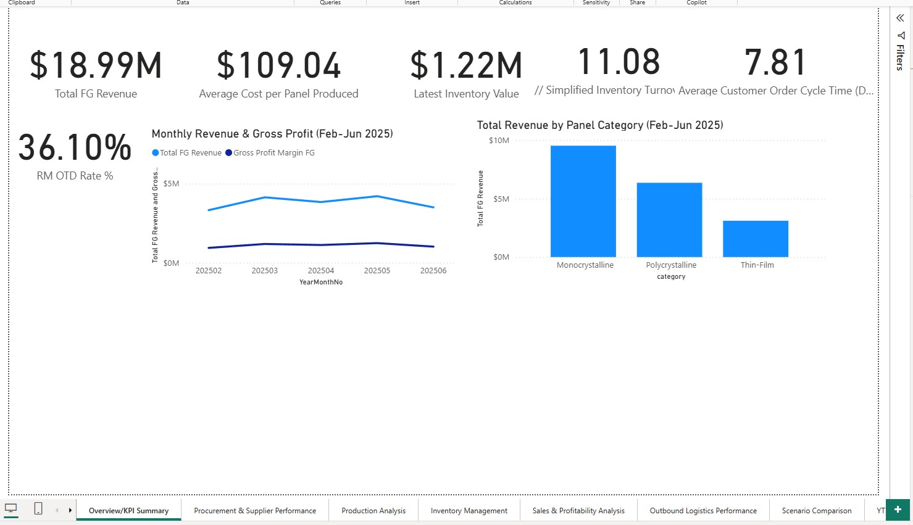Select the Sales & Profitability Analysis tab
The height and width of the screenshot is (525, 913).
(578, 510)
